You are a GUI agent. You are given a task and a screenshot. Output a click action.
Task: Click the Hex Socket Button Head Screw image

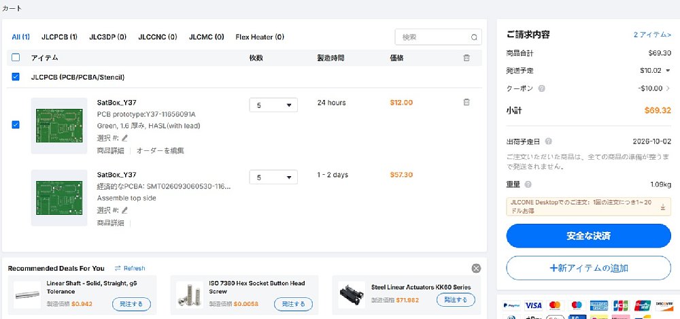click(190, 295)
